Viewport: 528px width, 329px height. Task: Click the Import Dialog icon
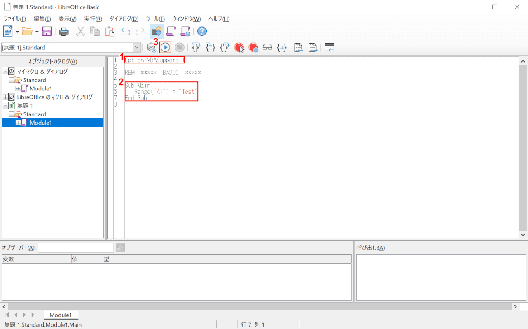pos(329,48)
